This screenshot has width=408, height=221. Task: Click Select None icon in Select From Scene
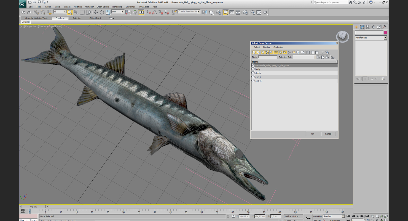click(x=313, y=52)
